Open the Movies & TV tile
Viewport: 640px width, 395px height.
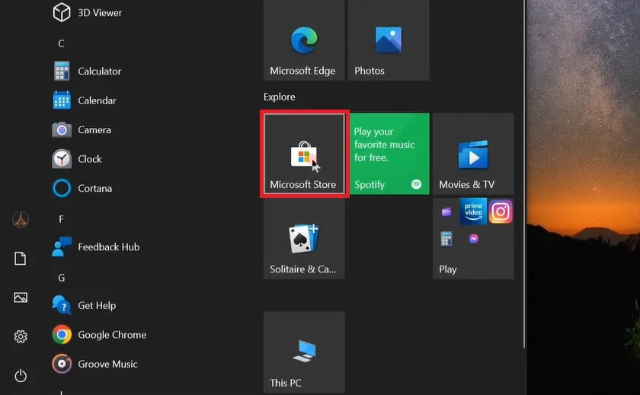tap(473, 154)
